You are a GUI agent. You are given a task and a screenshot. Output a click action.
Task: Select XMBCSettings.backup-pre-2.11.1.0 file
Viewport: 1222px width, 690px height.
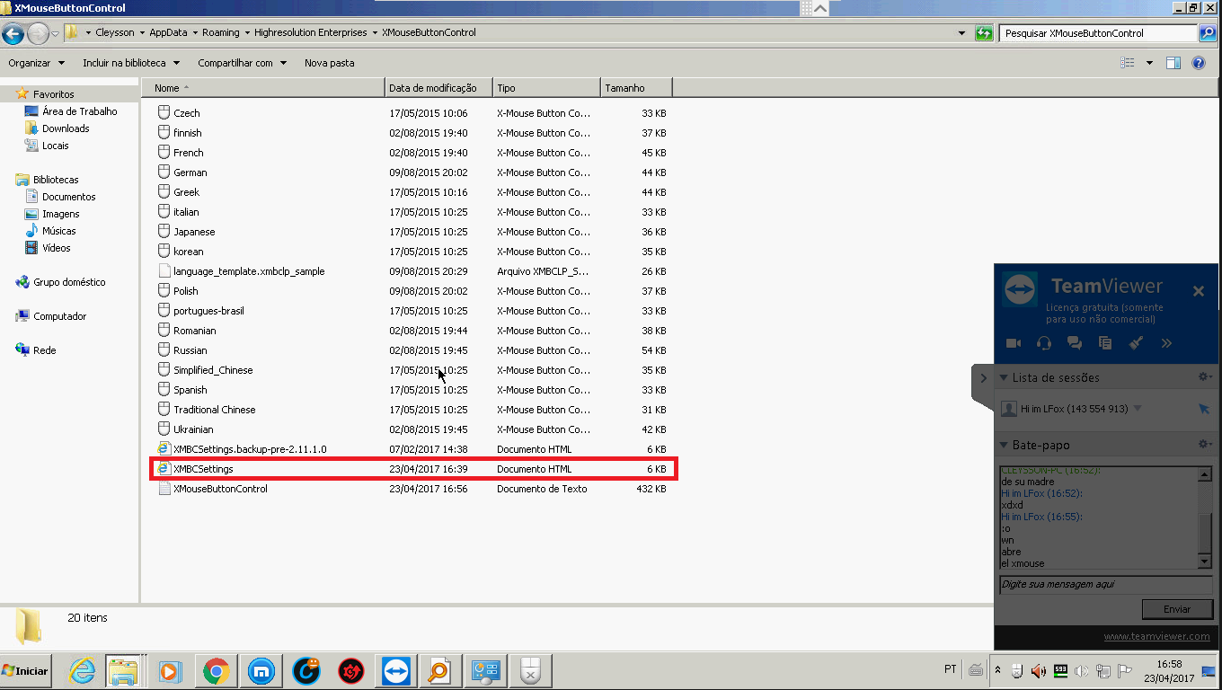413,449
